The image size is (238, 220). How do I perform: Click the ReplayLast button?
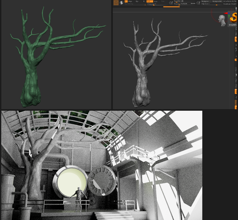pyautogui.click(x=206, y=1)
